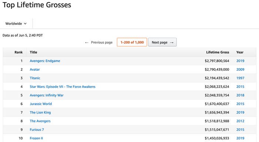Open The Avengers title link
Viewport: 259px width, 142px height.
(x=40, y=121)
